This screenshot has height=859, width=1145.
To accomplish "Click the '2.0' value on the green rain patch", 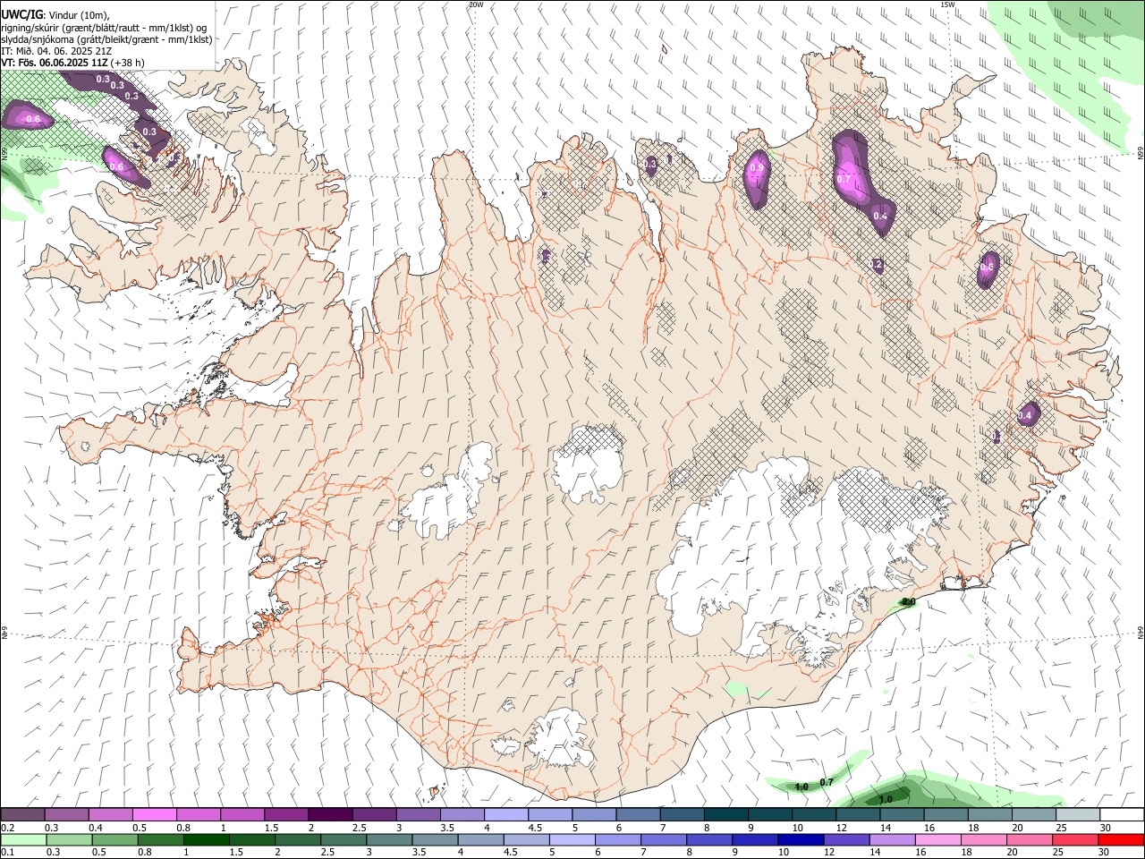I will point(908,602).
